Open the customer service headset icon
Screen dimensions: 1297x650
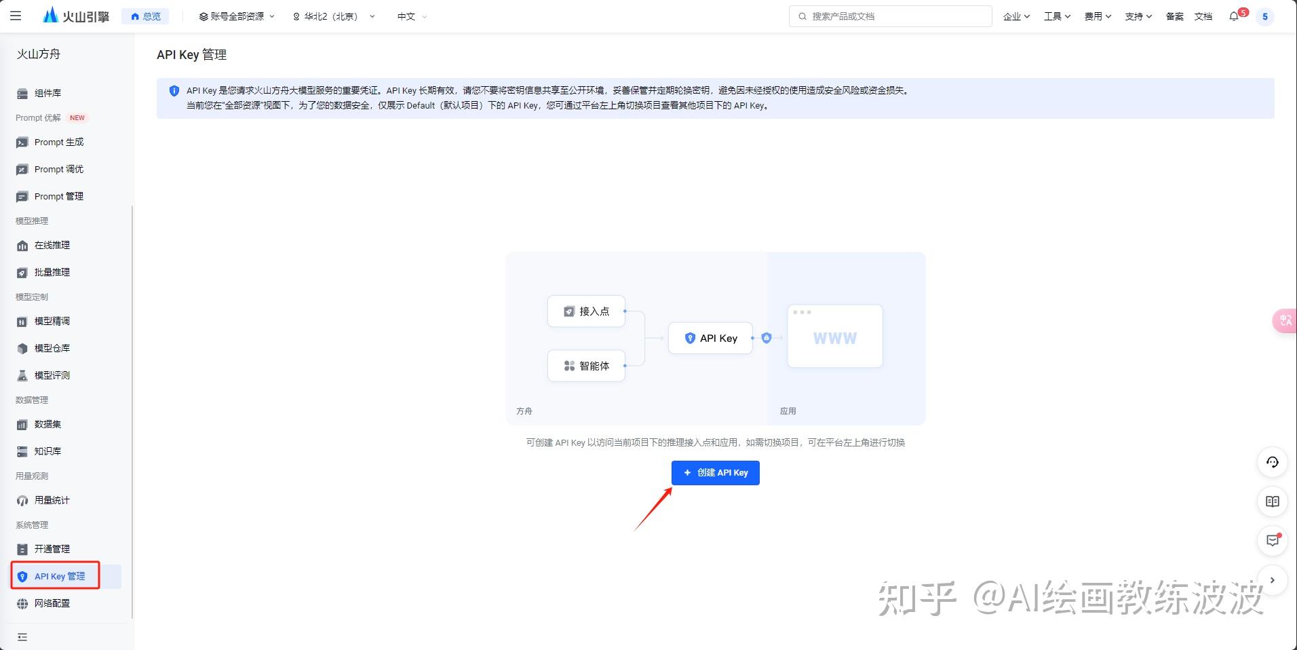(1273, 462)
